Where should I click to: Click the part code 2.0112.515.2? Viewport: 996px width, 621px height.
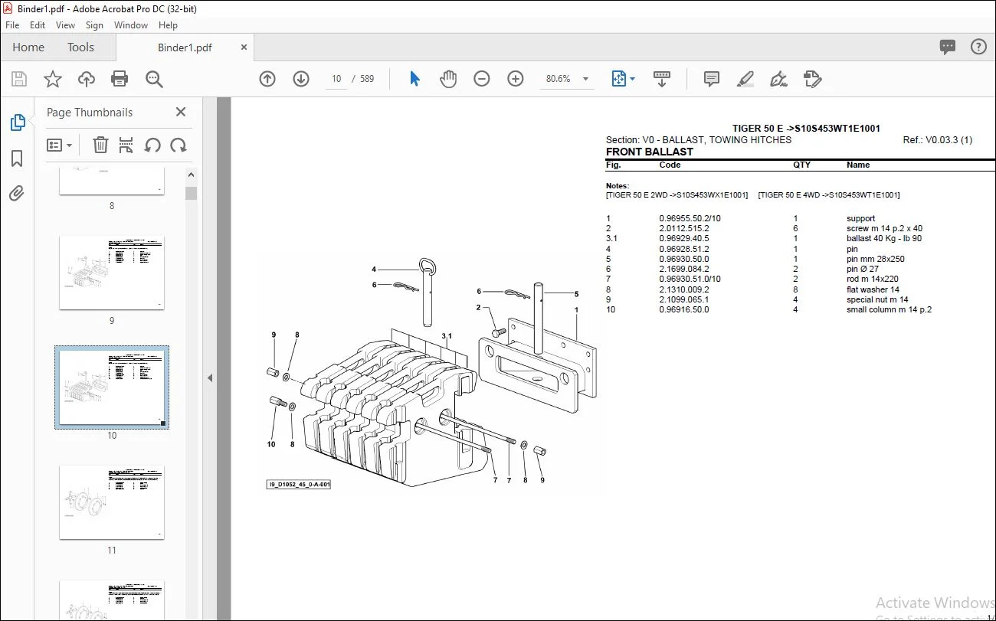coord(684,228)
